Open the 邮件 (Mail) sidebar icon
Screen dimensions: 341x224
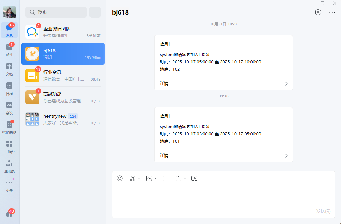pyautogui.click(x=9, y=49)
